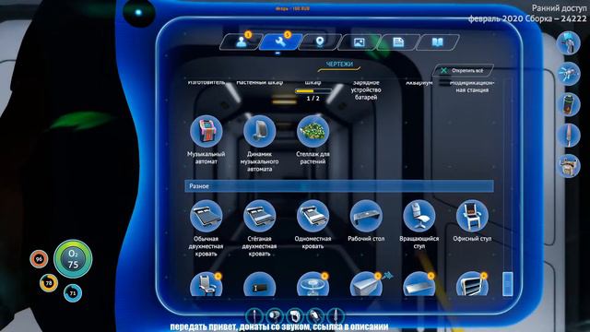Select the partly visible armchair blueprint below beds

[x=206, y=285]
